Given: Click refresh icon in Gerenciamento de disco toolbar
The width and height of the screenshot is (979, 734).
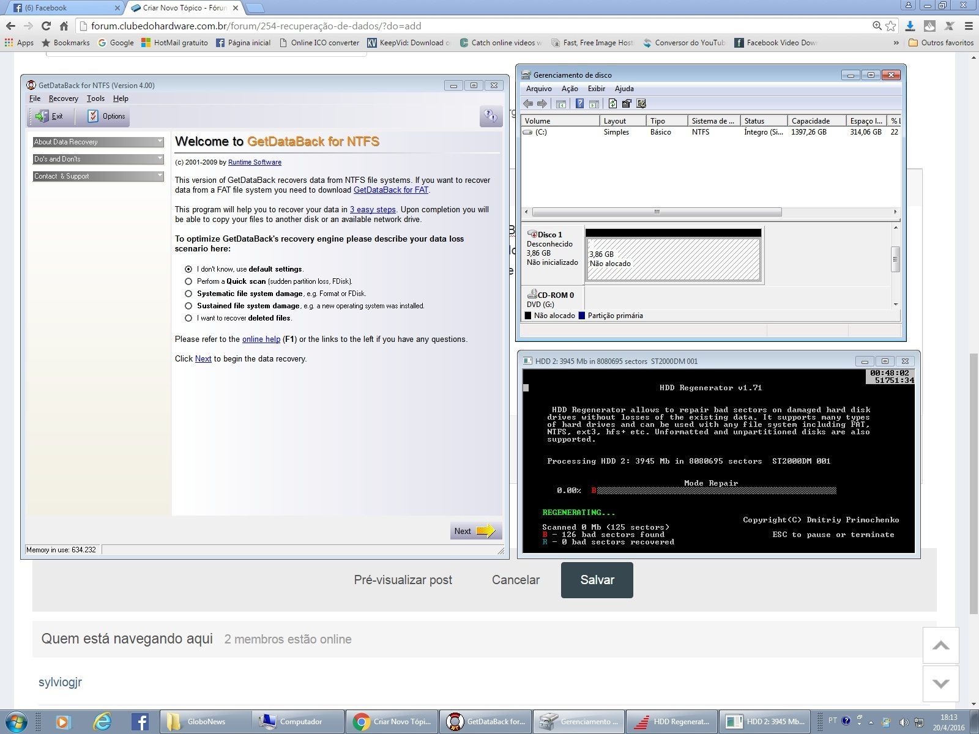Looking at the screenshot, I should 612,104.
